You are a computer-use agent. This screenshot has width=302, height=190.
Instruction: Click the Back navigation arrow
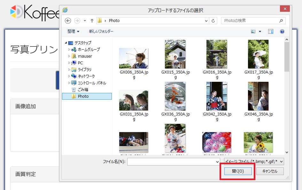pyautogui.click(x=68, y=21)
